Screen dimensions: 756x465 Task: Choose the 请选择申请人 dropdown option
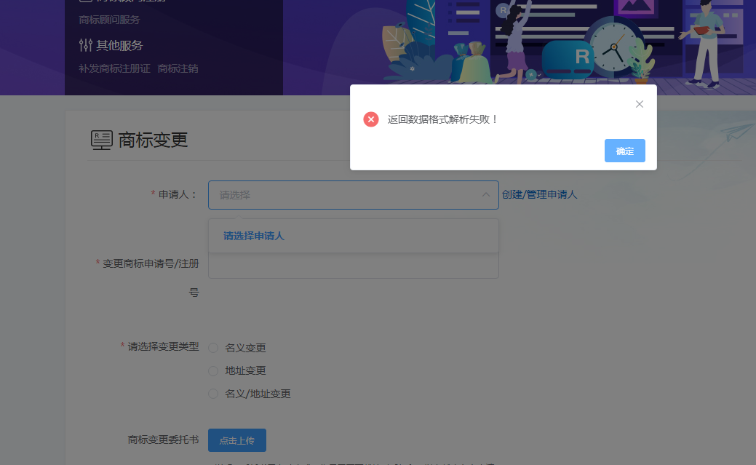[354, 236]
